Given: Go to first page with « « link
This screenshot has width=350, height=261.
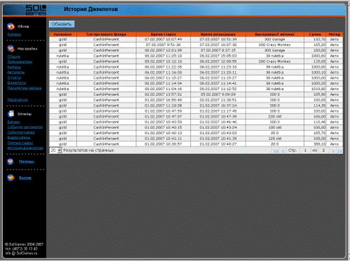Looking at the screenshot, I should (x=276, y=151).
